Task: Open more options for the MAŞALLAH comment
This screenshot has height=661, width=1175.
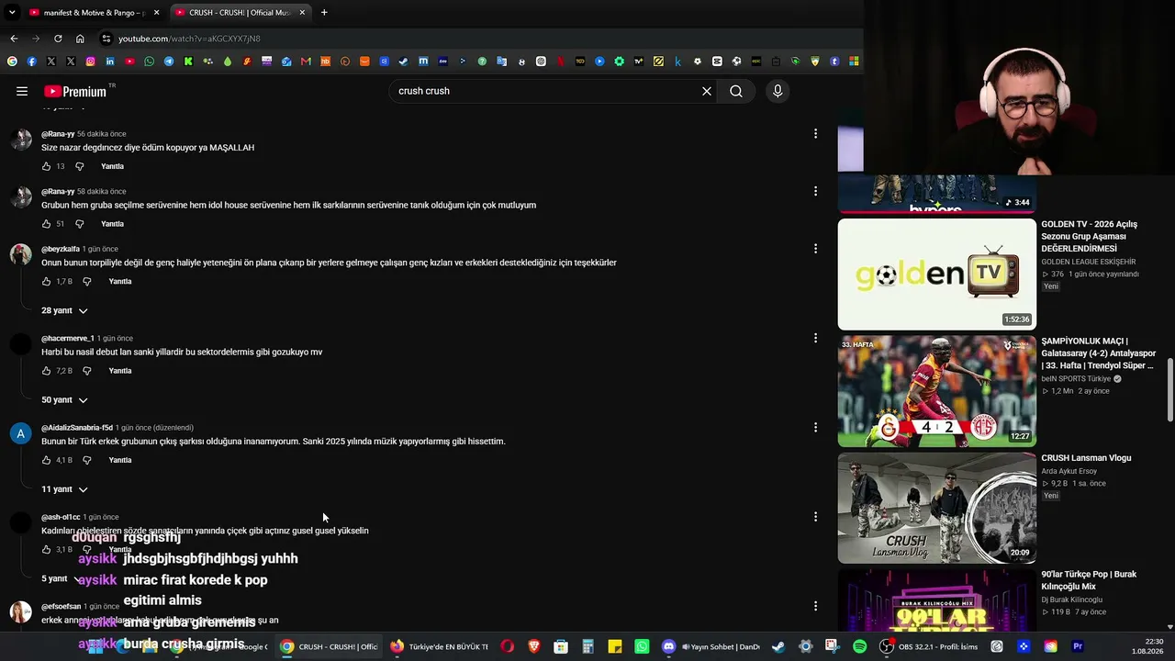Action: (x=815, y=134)
